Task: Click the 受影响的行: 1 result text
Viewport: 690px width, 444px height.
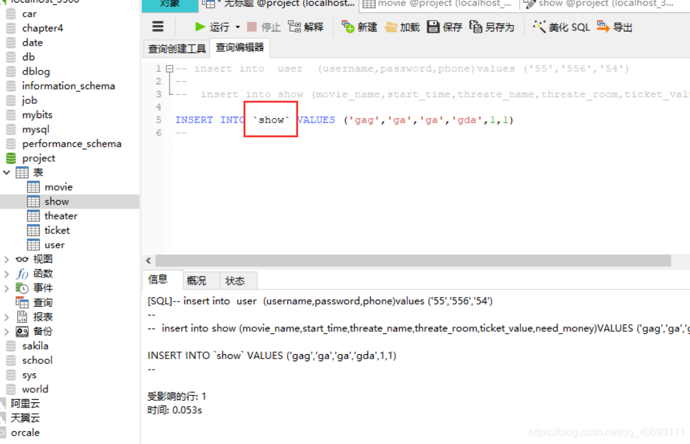Action: click(x=177, y=397)
